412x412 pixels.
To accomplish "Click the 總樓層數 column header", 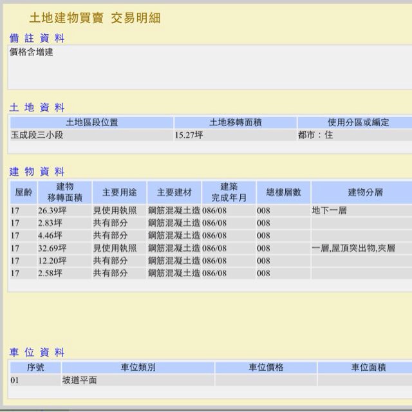I will coord(283,192).
